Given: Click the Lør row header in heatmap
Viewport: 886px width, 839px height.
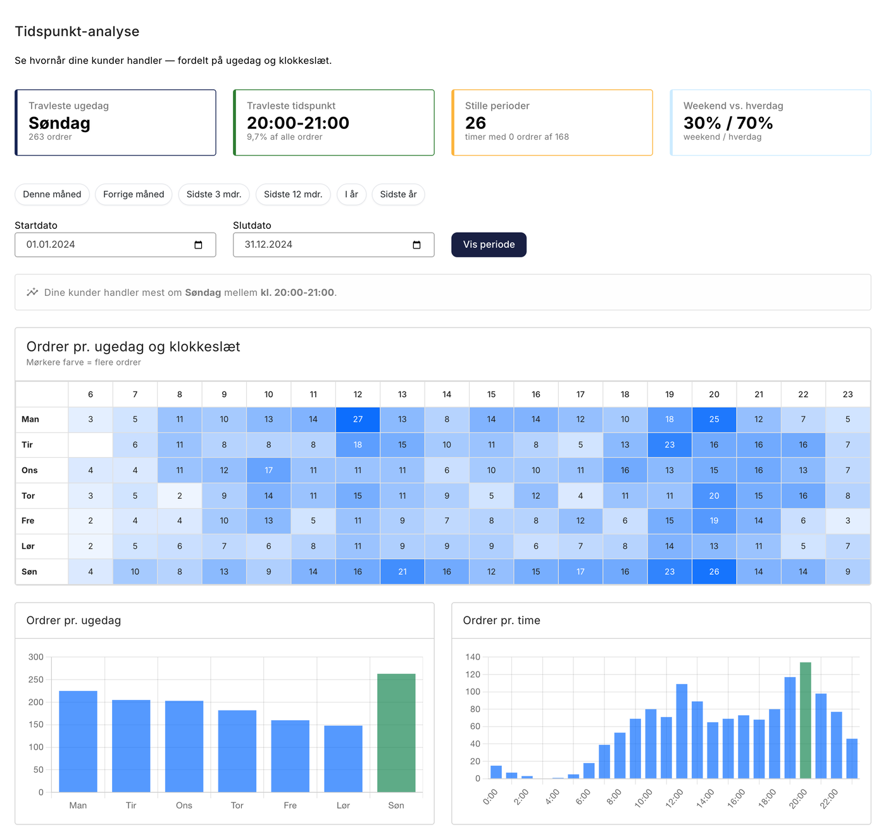Looking at the screenshot, I should [x=42, y=546].
